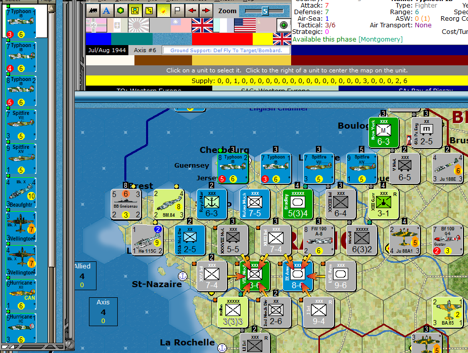Click the red right arrow toolbar button
Image resolution: width=468 pixels, height=353 pixels.
click(206, 11)
